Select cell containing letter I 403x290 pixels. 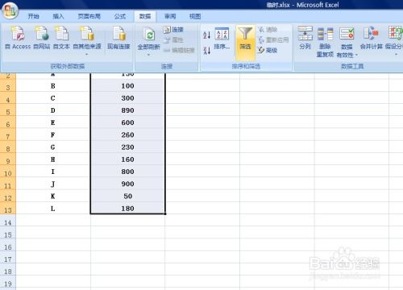point(53,172)
